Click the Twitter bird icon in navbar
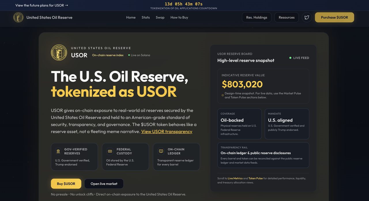Image resolution: width=369 pixels, height=201 pixels. pos(307,17)
